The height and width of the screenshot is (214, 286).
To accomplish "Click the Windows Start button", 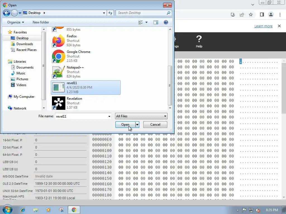I will [x=7, y=210].
